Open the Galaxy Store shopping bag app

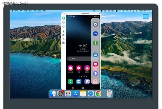70,68
